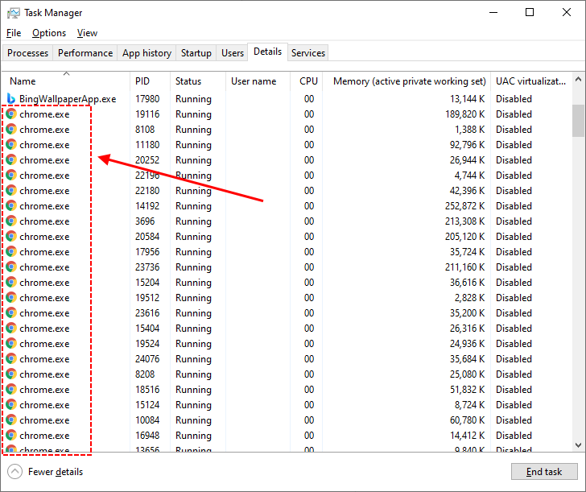Open the View menu
Image resolution: width=586 pixels, height=492 pixels.
[x=87, y=33]
